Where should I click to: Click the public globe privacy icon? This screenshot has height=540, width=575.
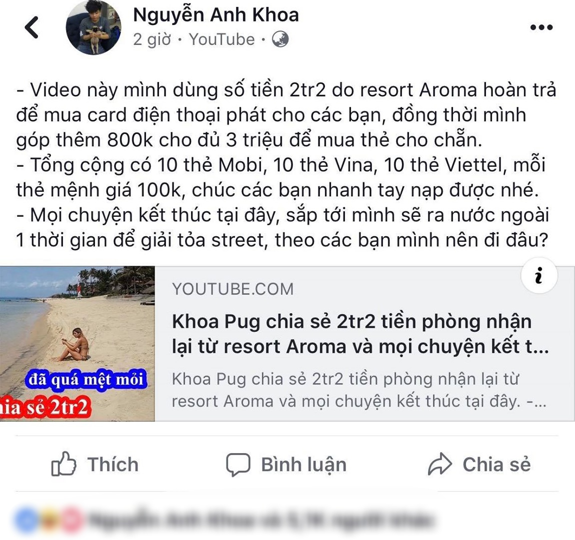[x=280, y=39]
